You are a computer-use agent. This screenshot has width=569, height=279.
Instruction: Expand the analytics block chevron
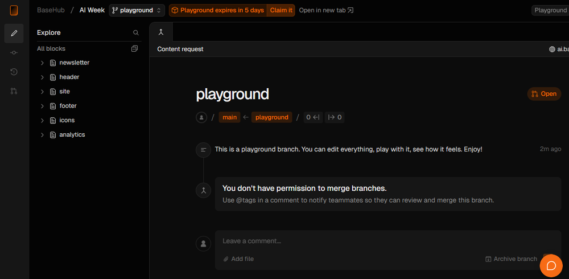coord(42,135)
